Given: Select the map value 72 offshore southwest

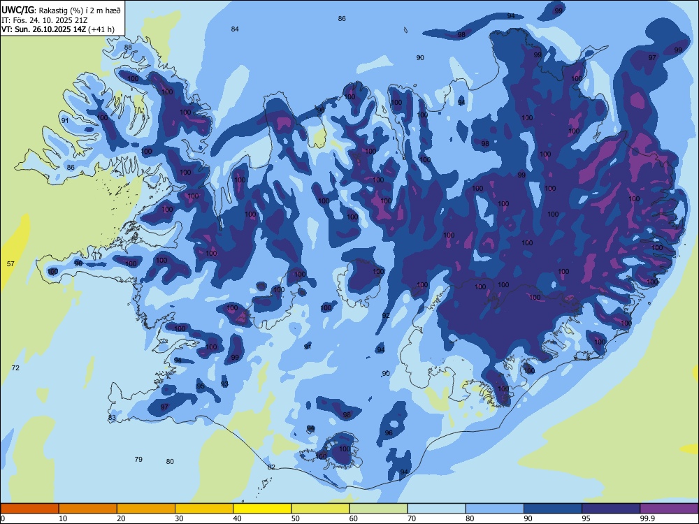Looking at the screenshot, I should 15,367.
